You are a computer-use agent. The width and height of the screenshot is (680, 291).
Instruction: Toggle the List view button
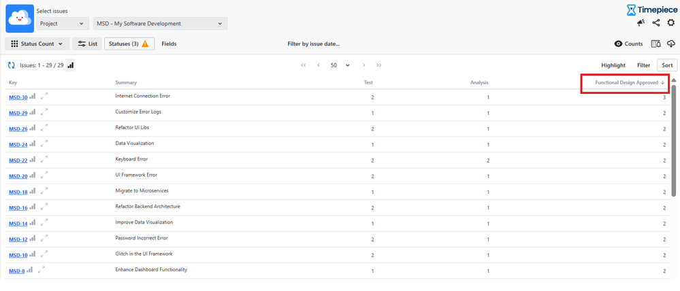pos(86,44)
